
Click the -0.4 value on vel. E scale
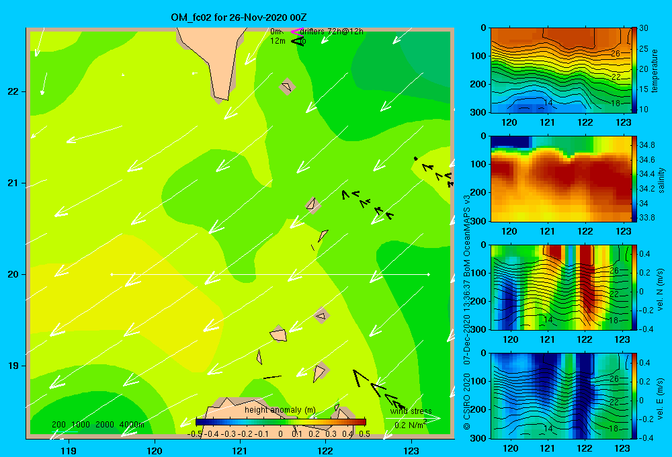pos(645,438)
